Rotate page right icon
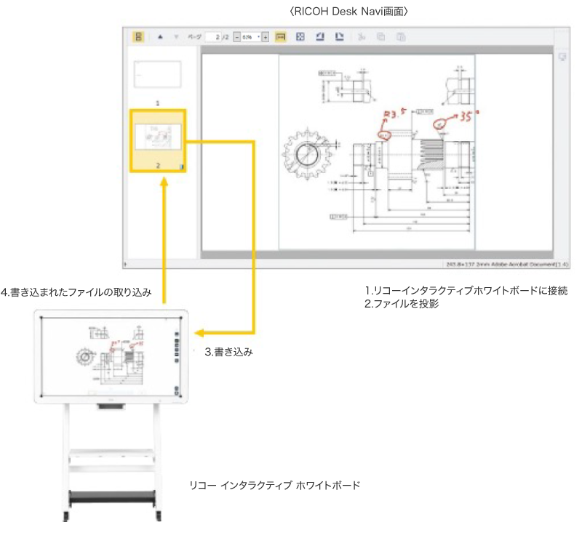The image size is (582, 538). coord(339,36)
